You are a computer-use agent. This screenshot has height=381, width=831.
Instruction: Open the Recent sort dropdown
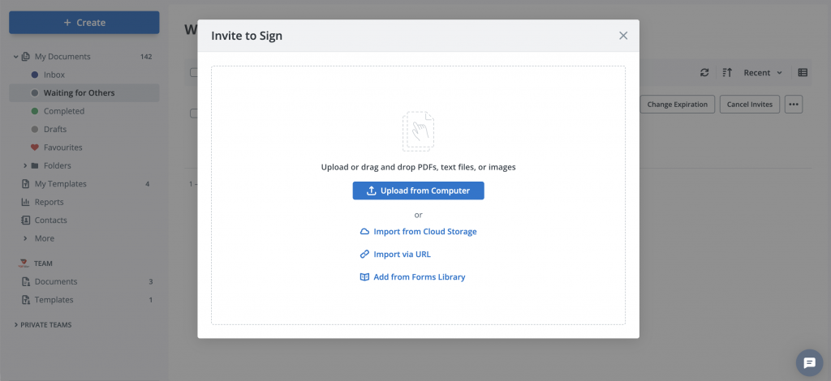point(763,72)
